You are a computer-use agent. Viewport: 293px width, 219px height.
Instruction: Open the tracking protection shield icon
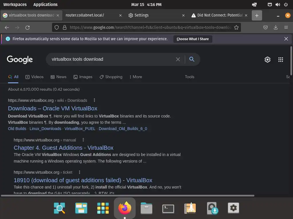tap(57, 28)
